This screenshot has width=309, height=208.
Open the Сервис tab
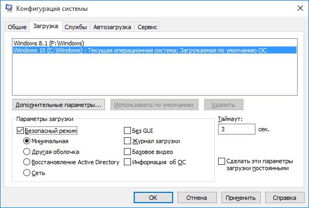click(x=147, y=27)
